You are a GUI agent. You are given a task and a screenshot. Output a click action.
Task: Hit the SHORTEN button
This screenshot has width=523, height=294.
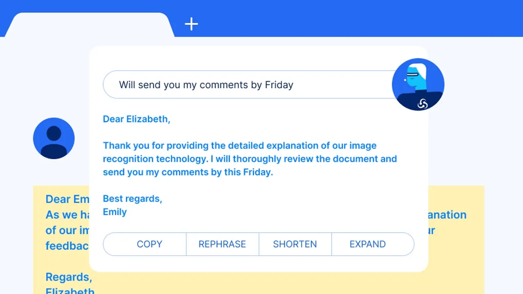point(295,244)
